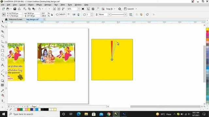This screenshot has width=209, height=117.
Task: Select the Polygon tool
Action: point(2,59)
